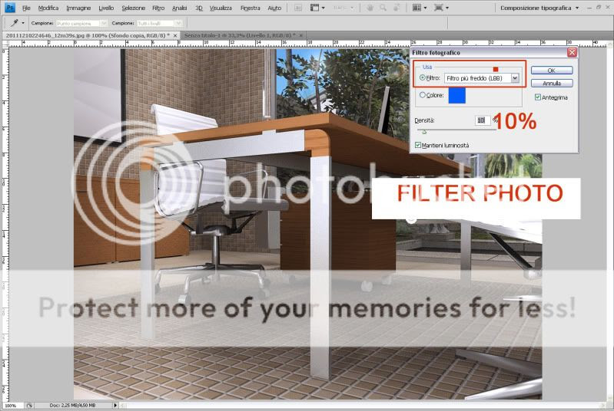Switch to the Senza titolo-1 tab
This screenshot has width=614, height=411.
239,35
